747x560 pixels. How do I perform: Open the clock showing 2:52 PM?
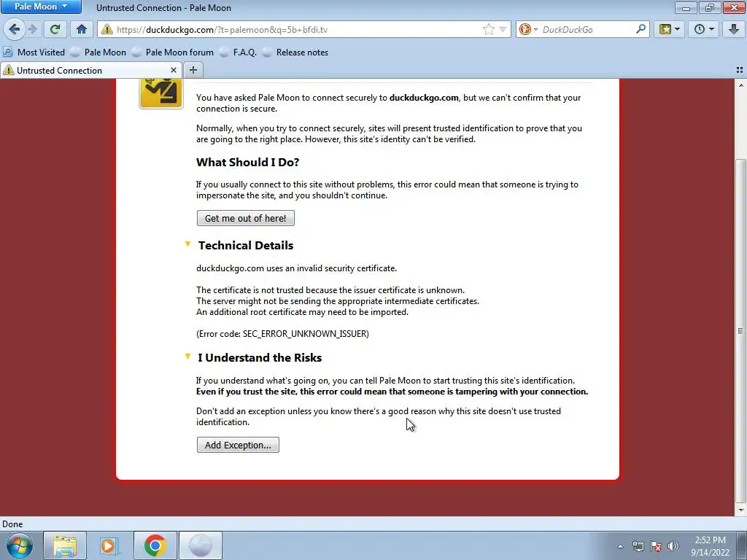tap(710, 546)
